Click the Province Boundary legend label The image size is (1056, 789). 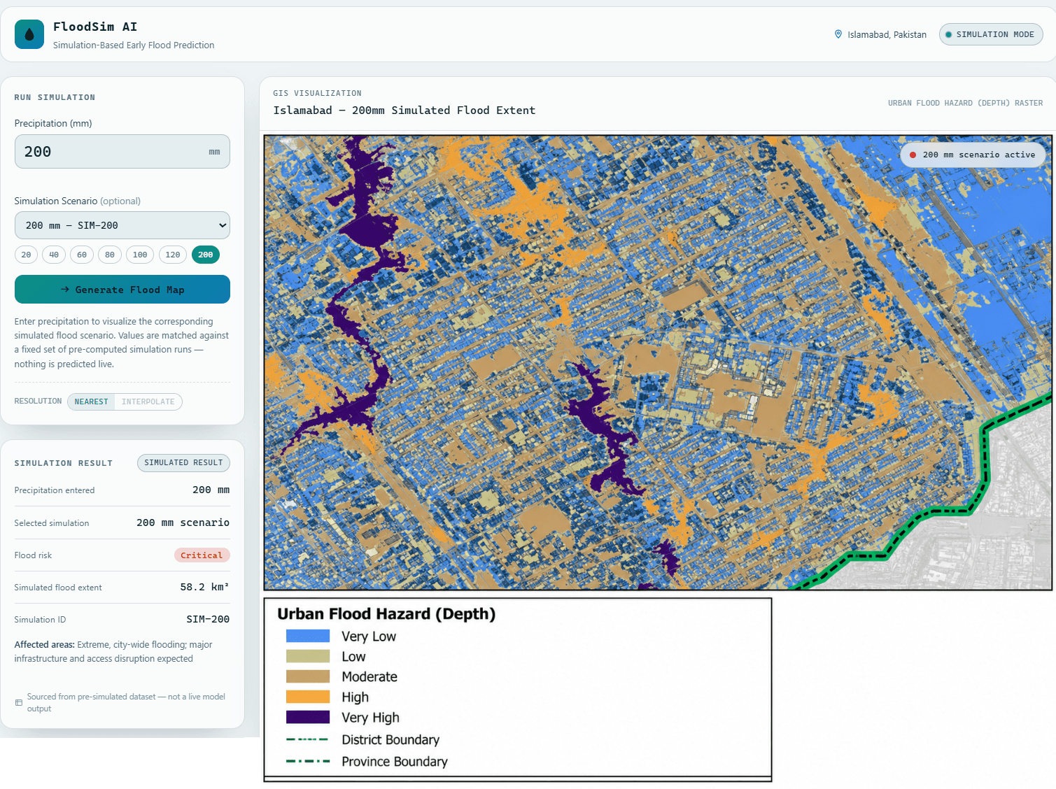coord(395,762)
